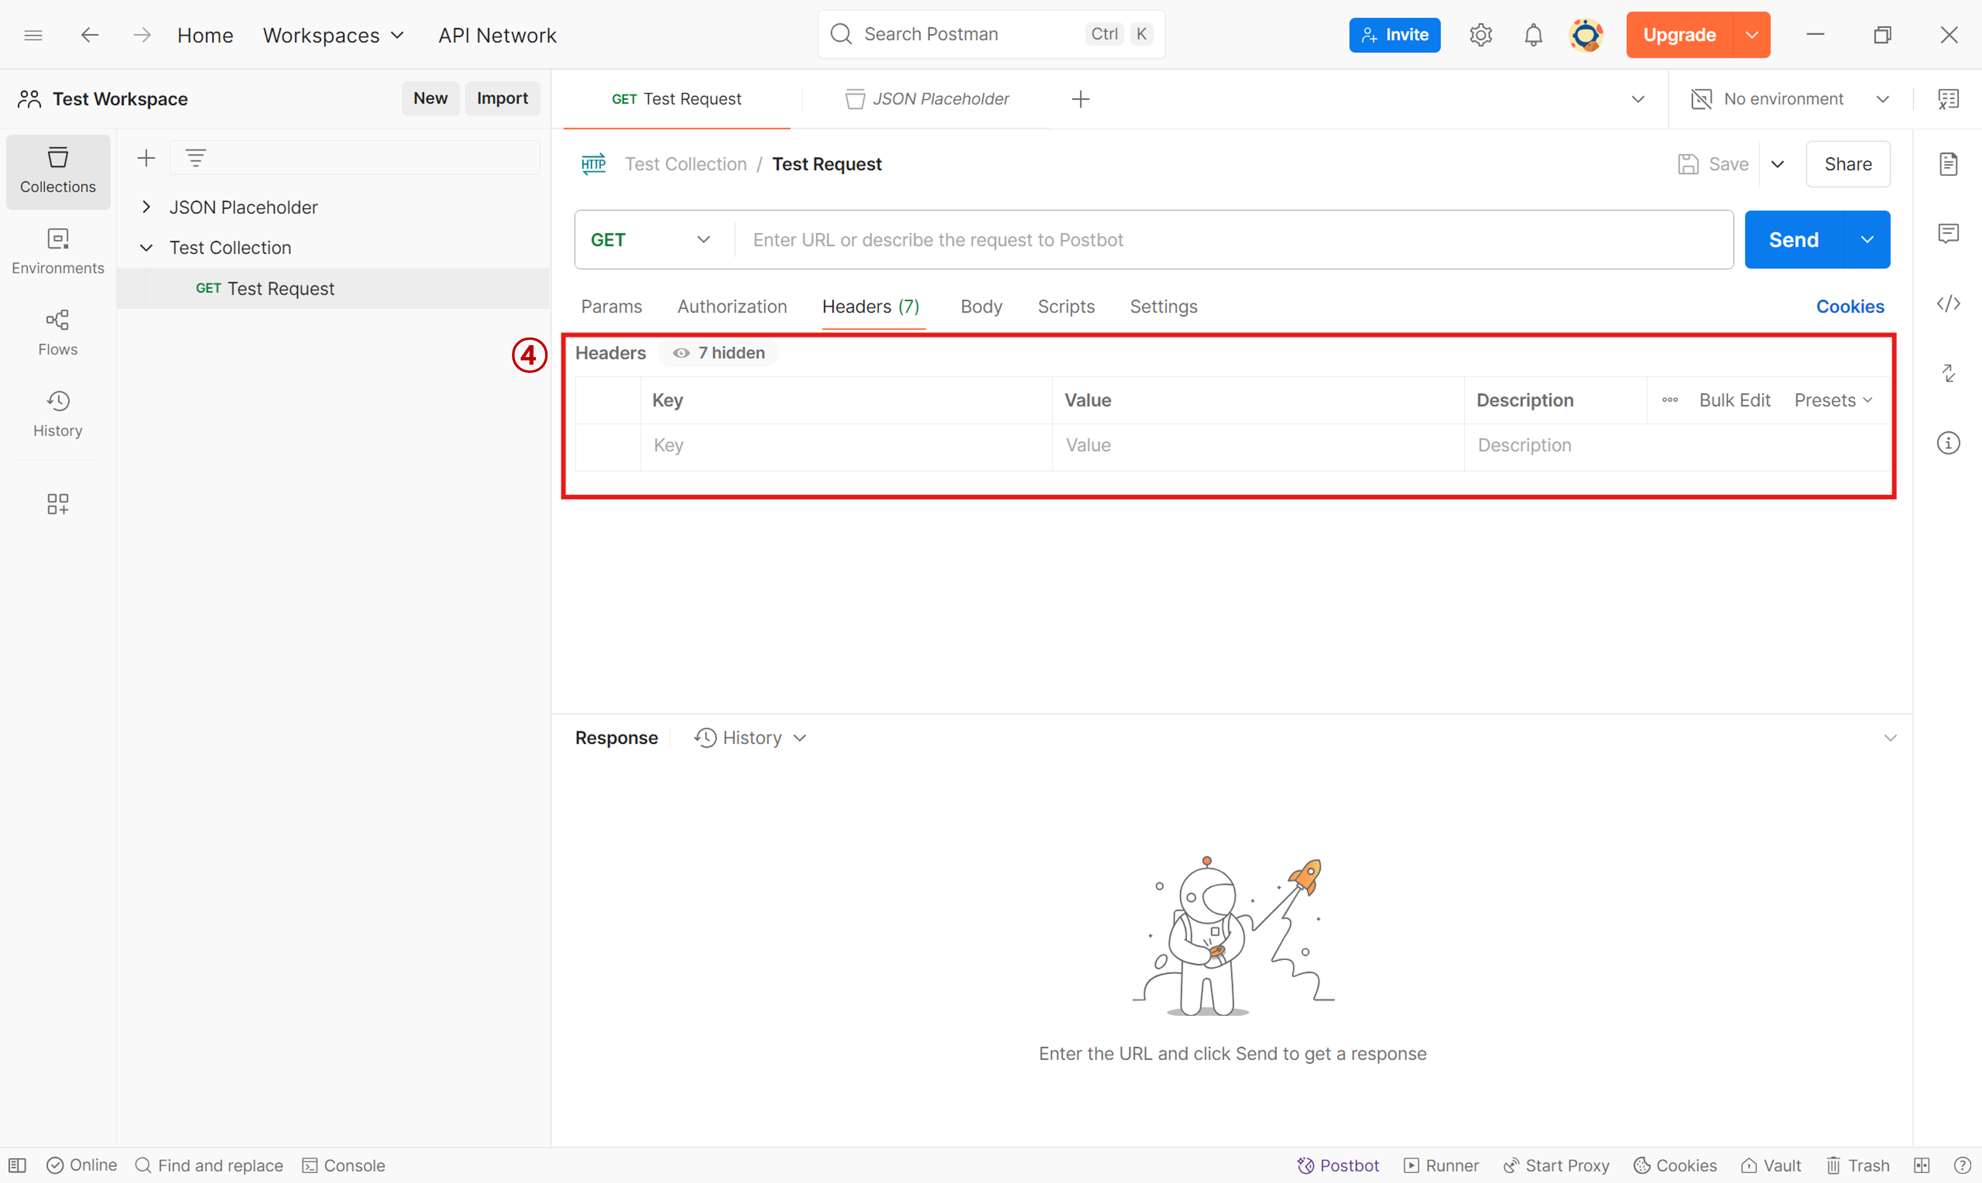Open the two-pane layout icon
1982x1183 pixels.
pyautogui.click(x=1921, y=1165)
